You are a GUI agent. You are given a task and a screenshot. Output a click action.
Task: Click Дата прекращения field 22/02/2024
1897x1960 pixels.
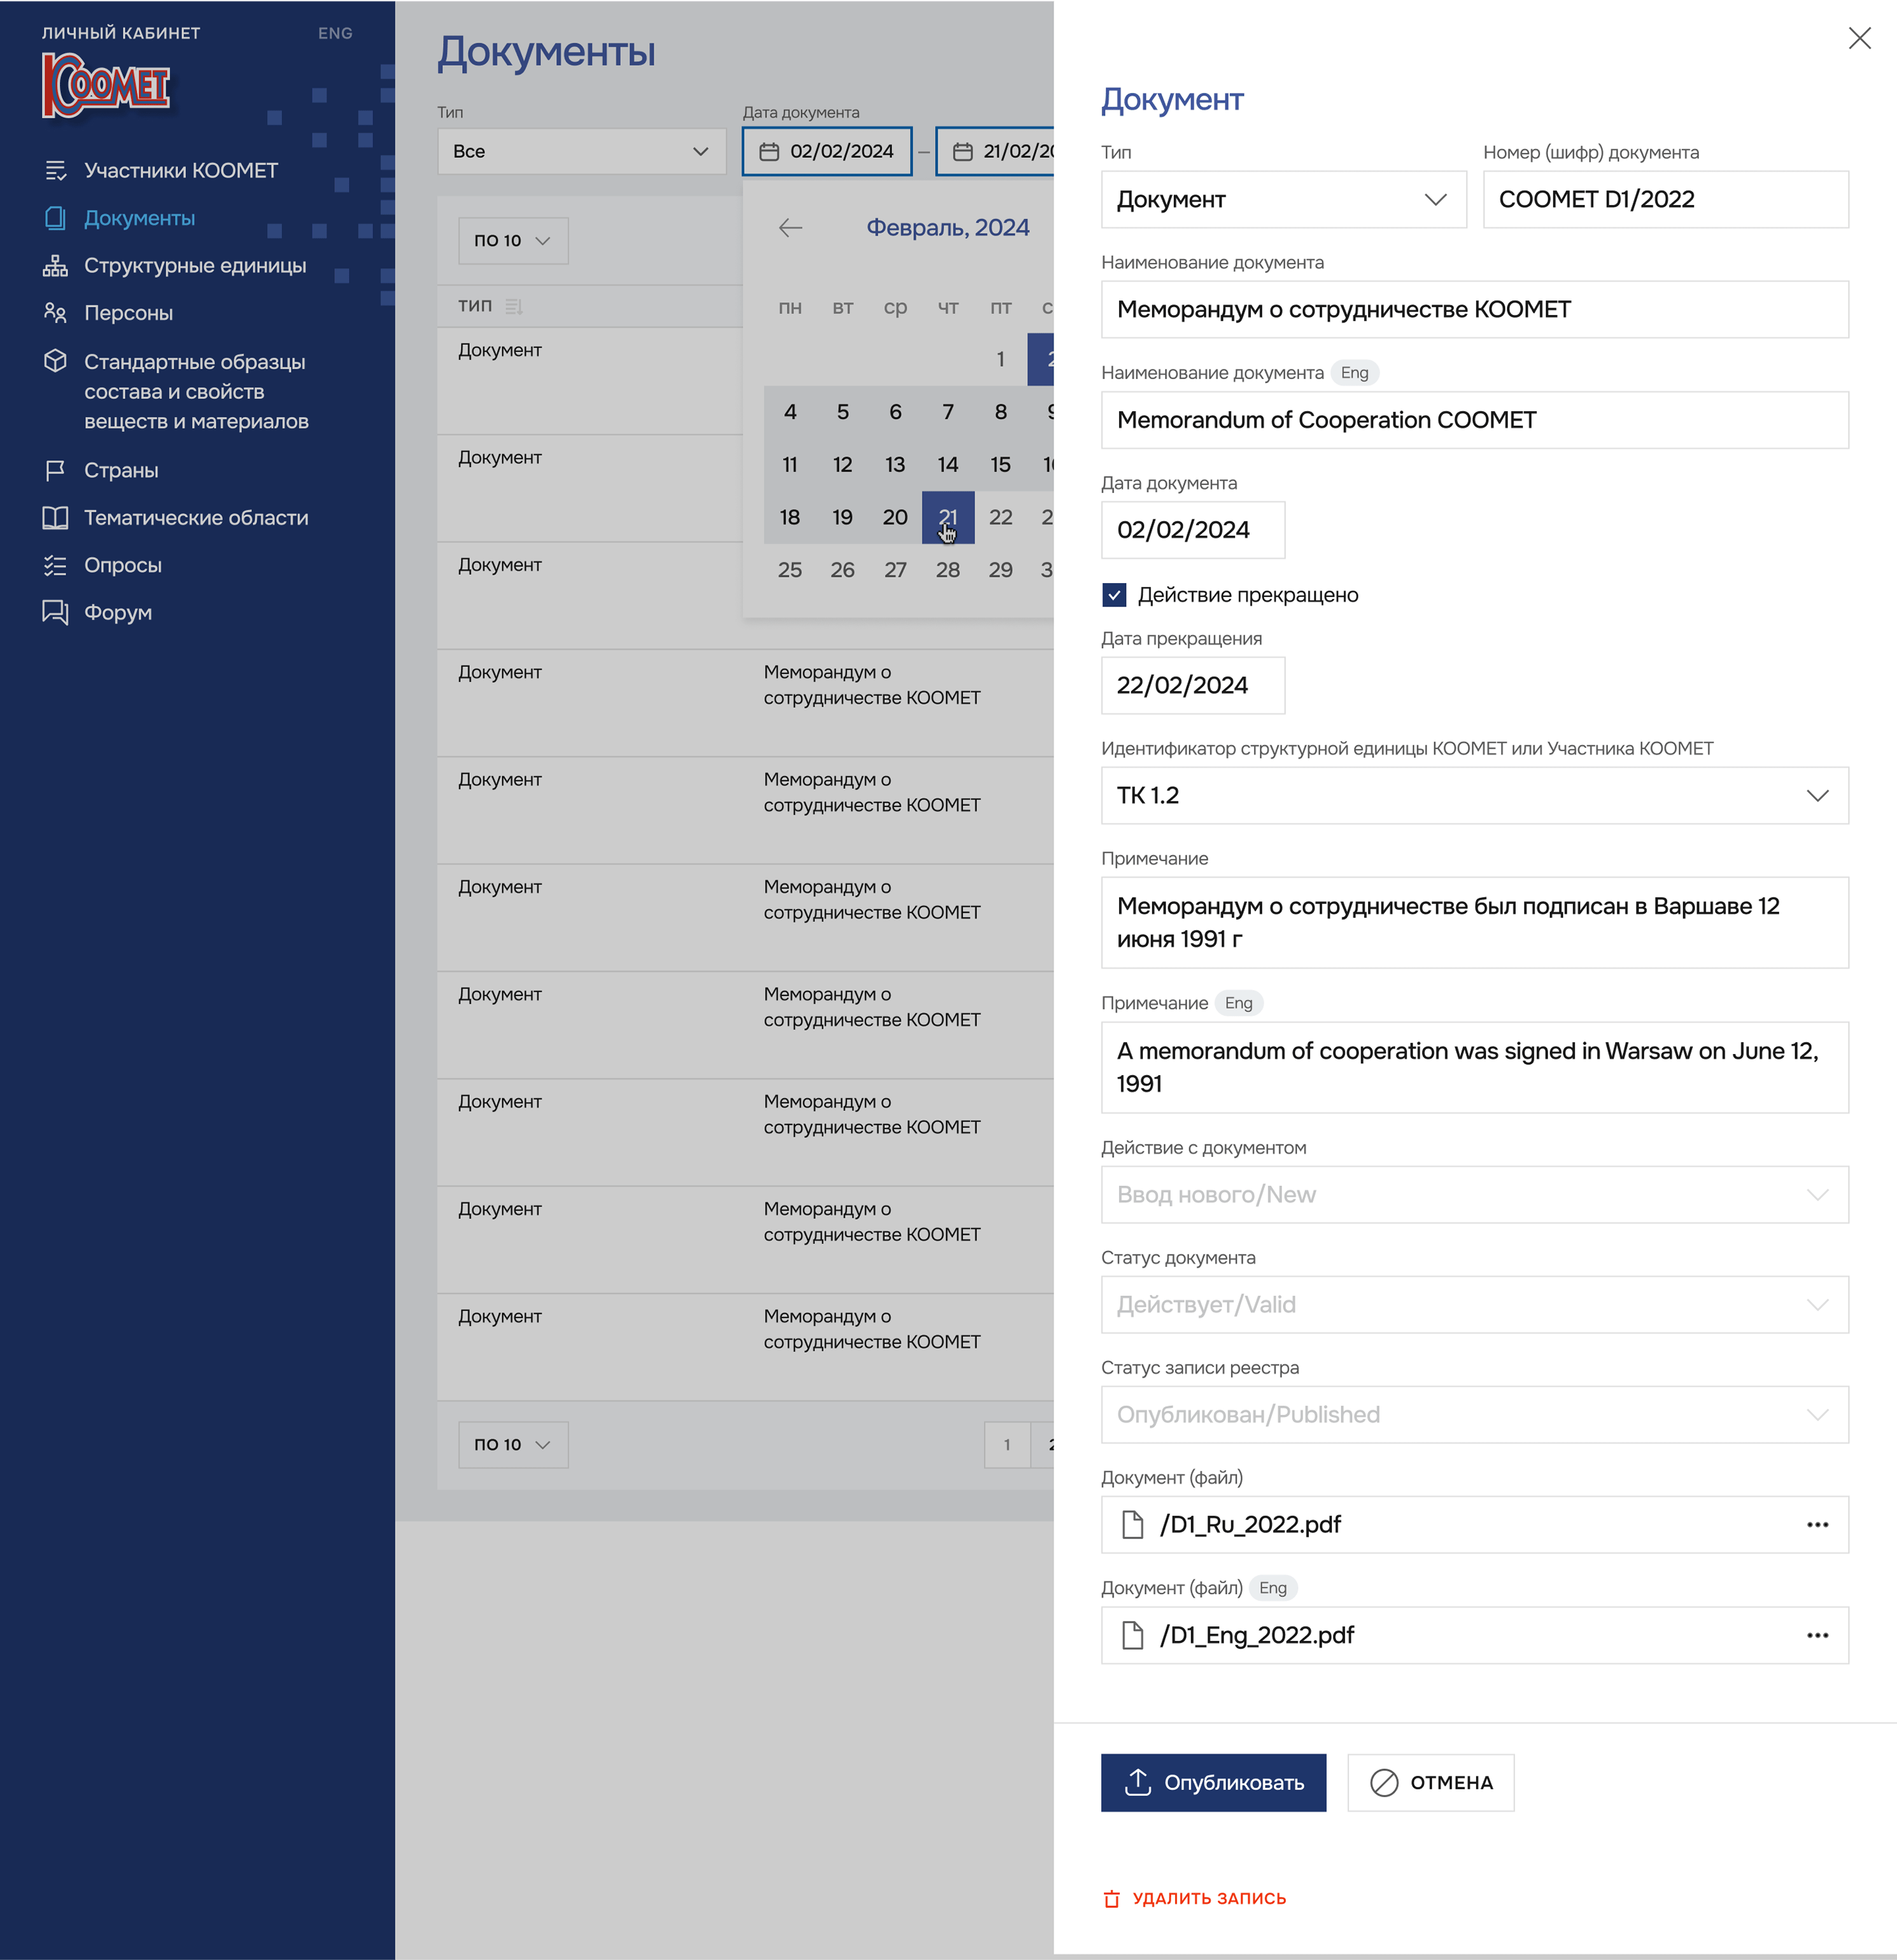coord(1192,686)
